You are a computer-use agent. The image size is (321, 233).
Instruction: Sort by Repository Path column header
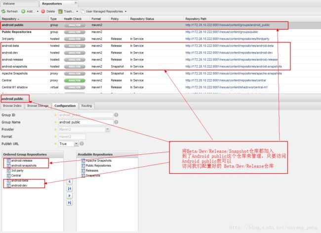tap(252, 19)
